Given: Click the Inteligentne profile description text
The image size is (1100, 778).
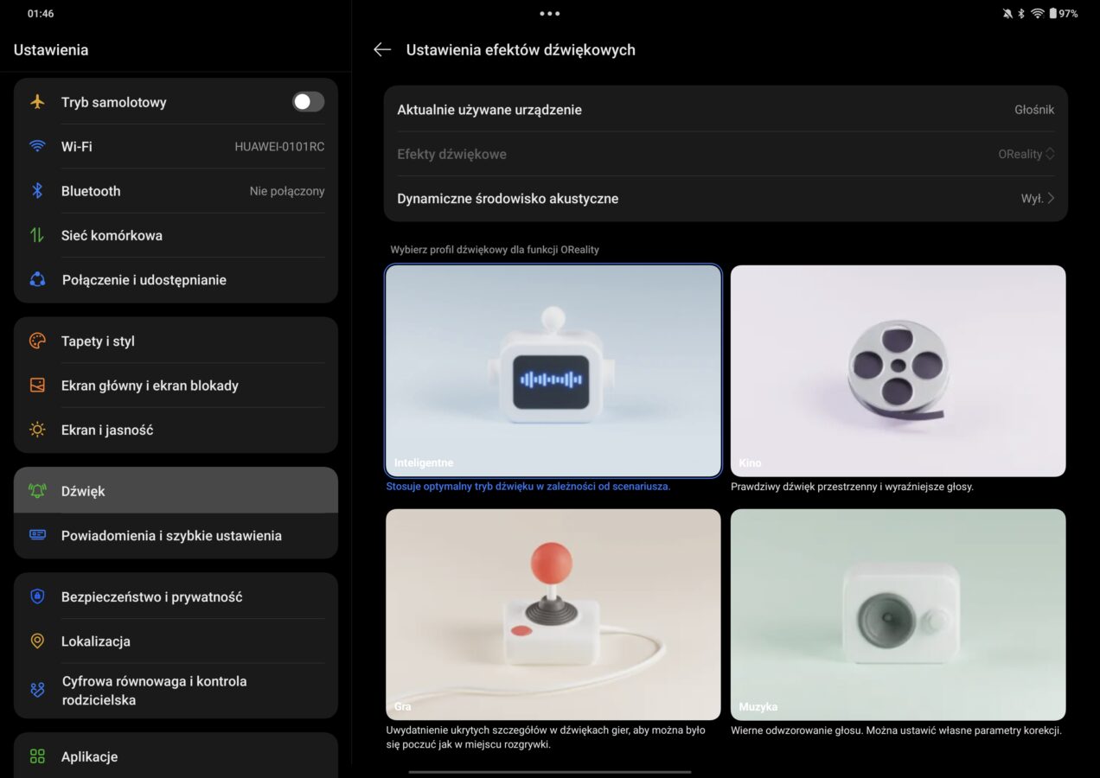Looking at the screenshot, I should (528, 487).
